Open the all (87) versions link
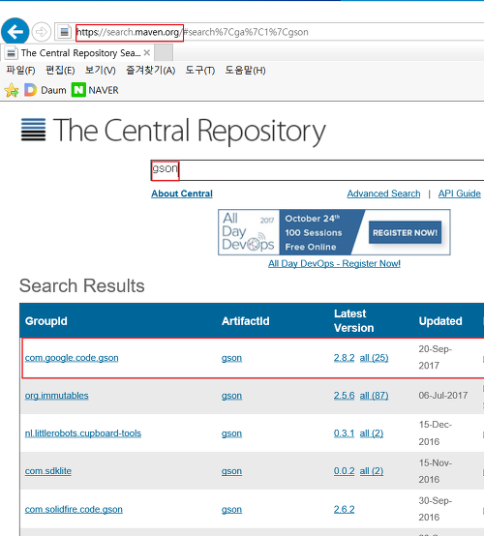Screen dimensions: 484x536 click(374, 396)
